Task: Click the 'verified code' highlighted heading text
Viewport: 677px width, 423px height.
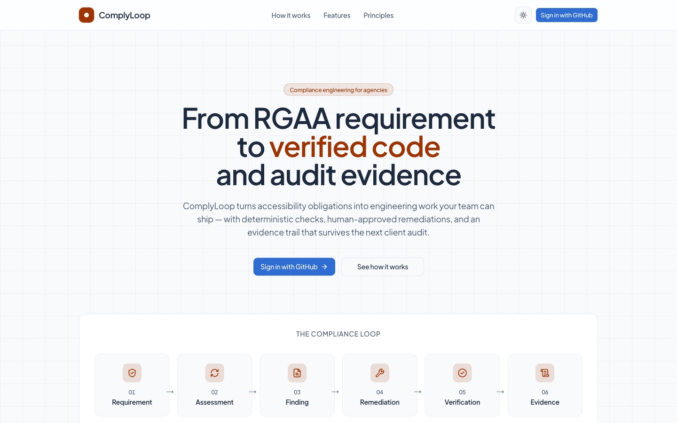Action: pyautogui.click(x=354, y=147)
